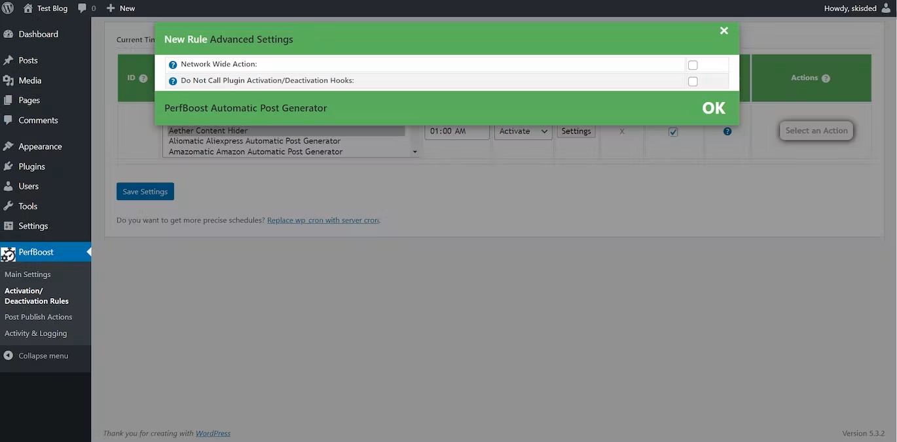Click the PerfBoost Automatic Post Generator dialog text
The width and height of the screenshot is (897, 442).
click(246, 108)
